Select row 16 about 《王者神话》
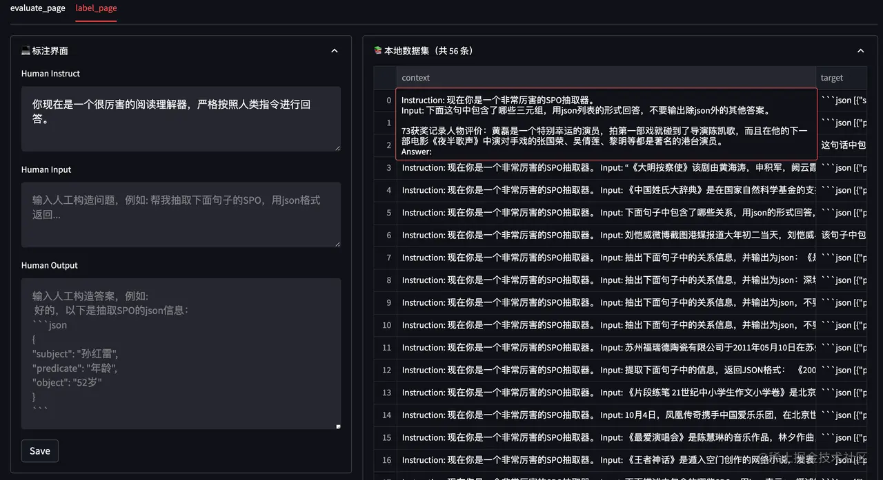This screenshot has height=480, width=883. click(606, 460)
